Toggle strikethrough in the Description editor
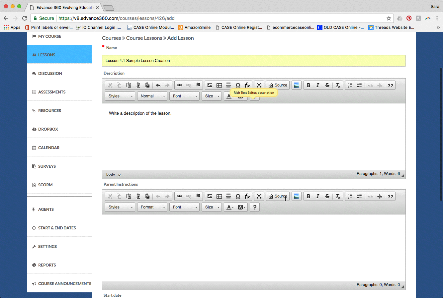Image resolution: width=443 pixels, height=298 pixels. pos(327,85)
